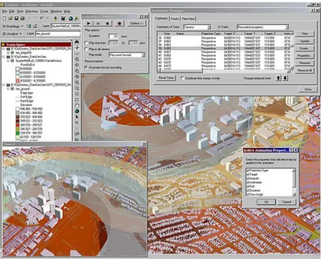The height and width of the screenshot is (259, 321).
Task: Start recording with the red Record button
Action: pyautogui.click(x=119, y=23)
